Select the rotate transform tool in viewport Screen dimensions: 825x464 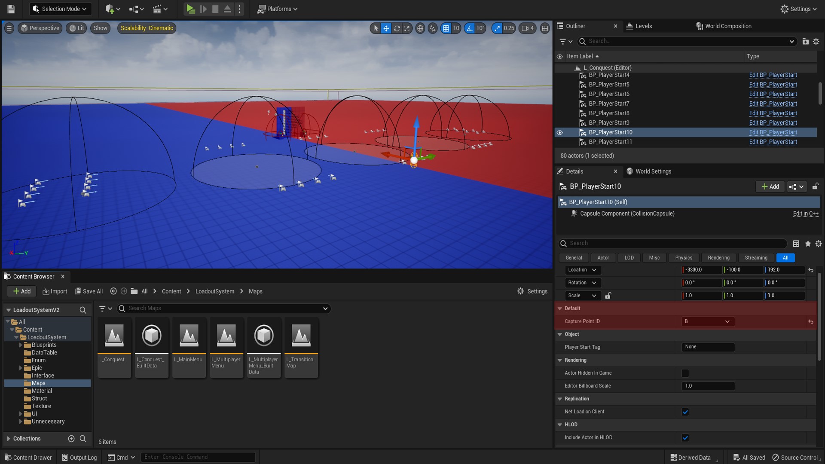click(x=397, y=28)
